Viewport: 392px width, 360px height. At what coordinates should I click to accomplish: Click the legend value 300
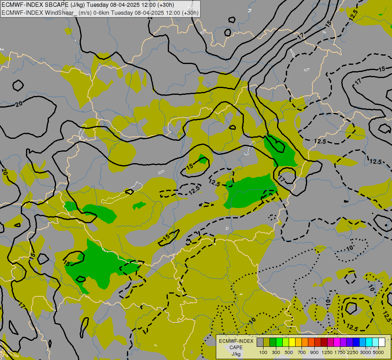pyautogui.click(x=276, y=352)
